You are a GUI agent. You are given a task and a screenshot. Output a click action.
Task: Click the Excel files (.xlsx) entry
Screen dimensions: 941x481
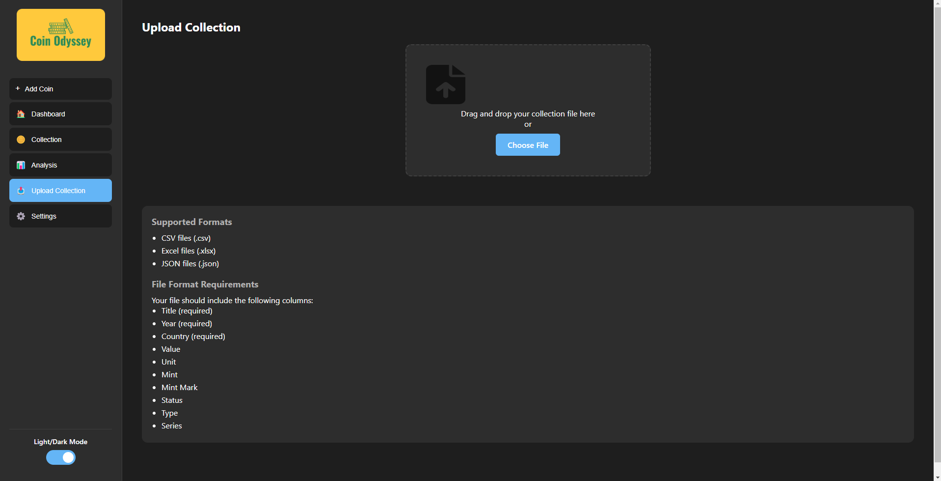pyautogui.click(x=188, y=251)
